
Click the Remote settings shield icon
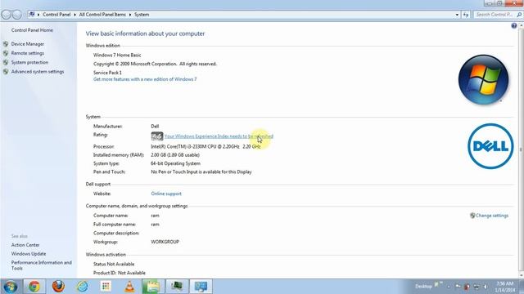coord(6,53)
